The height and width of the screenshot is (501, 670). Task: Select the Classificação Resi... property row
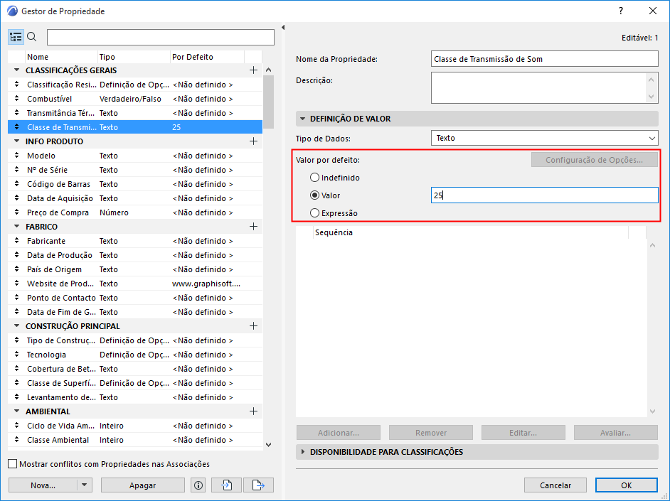coord(135,85)
